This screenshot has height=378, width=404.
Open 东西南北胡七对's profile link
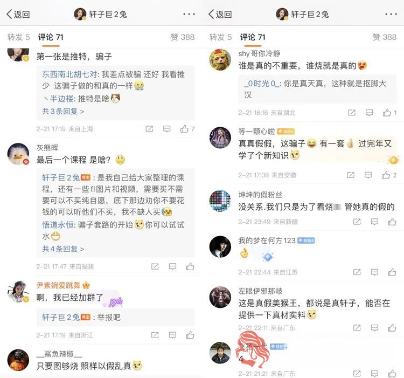point(69,74)
